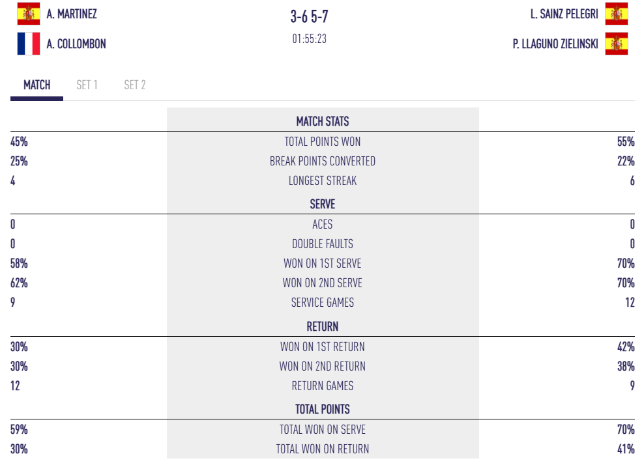Open A. Martinez player name
The image size is (644, 467).
click(72, 14)
